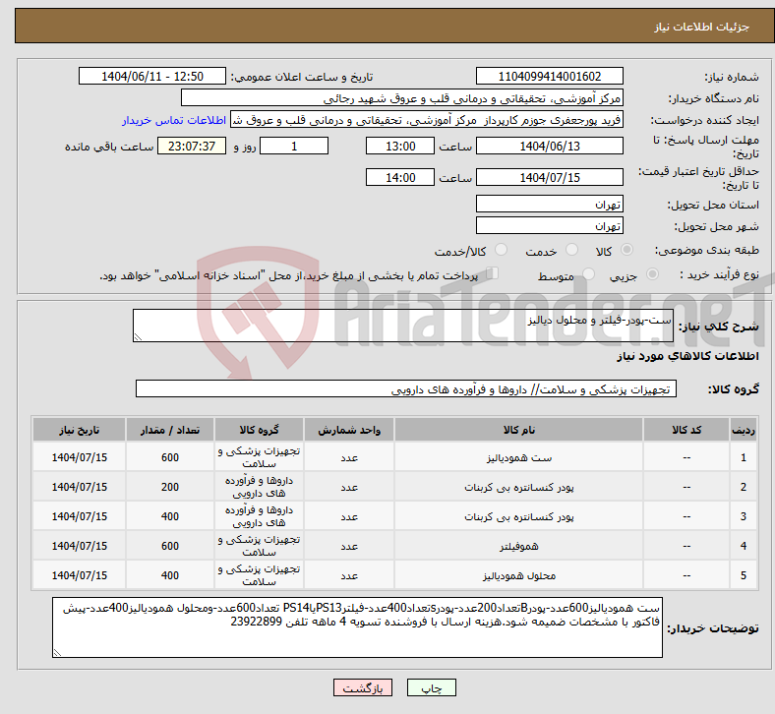Screen dimensions: 775x714
Task: Click the تعداد / مقدار column header
Action: (x=169, y=430)
